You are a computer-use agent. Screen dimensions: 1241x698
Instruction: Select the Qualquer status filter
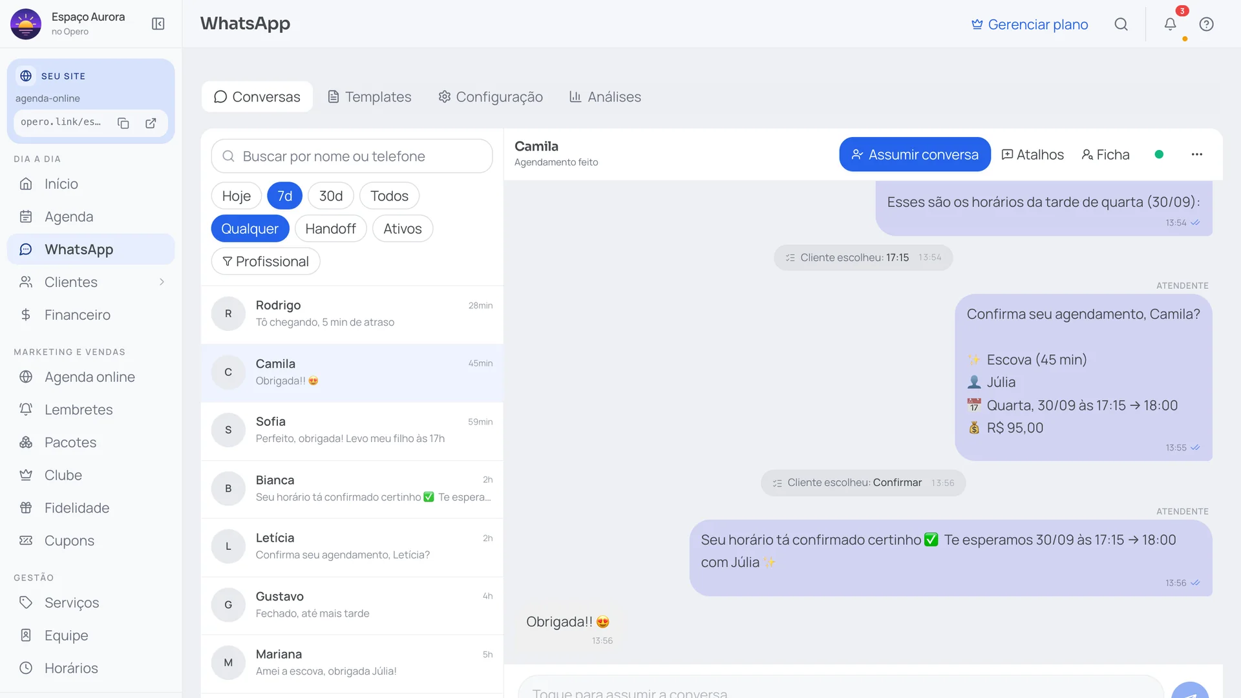point(250,229)
